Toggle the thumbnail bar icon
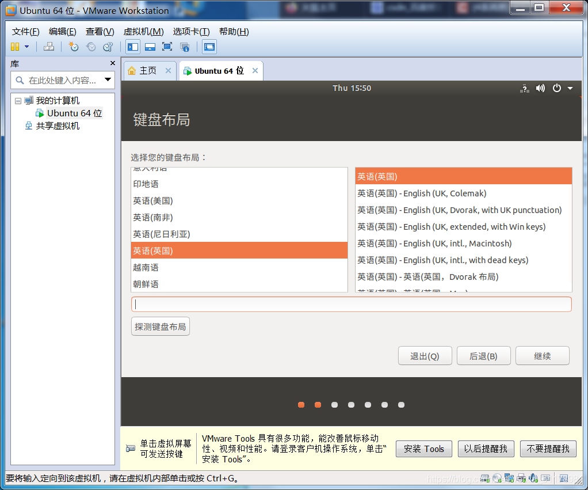This screenshot has height=490, width=588. pos(150,47)
